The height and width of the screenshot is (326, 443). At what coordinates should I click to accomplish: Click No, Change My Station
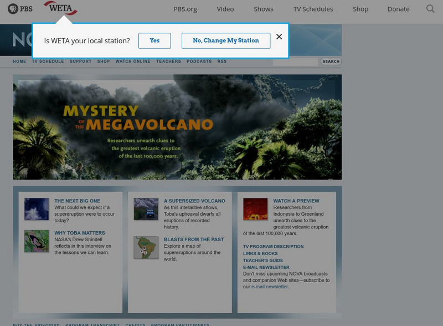(x=225, y=40)
